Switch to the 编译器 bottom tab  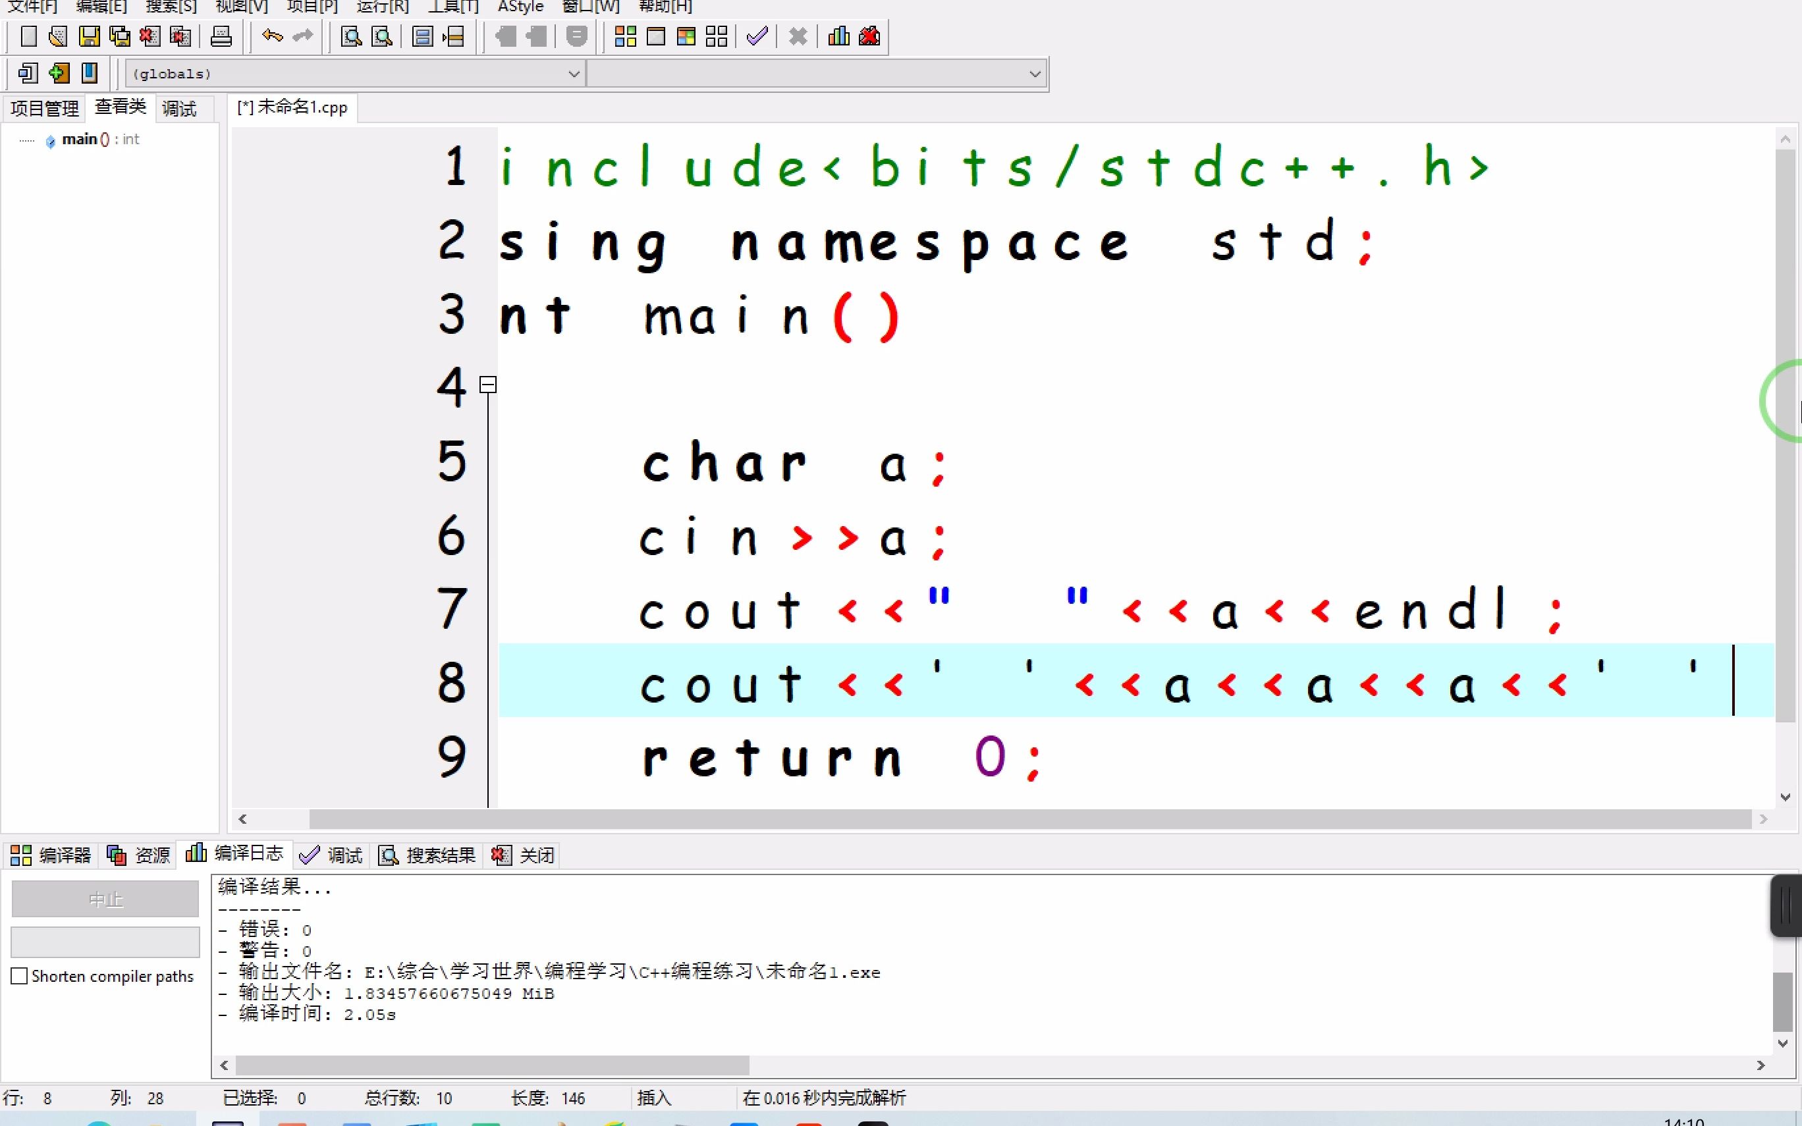pyautogui.click(x=51, y=855)
